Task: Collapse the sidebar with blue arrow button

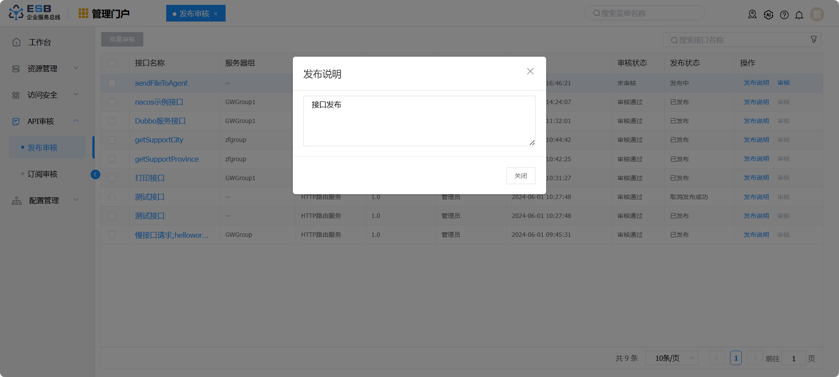Action: point(95,174)
